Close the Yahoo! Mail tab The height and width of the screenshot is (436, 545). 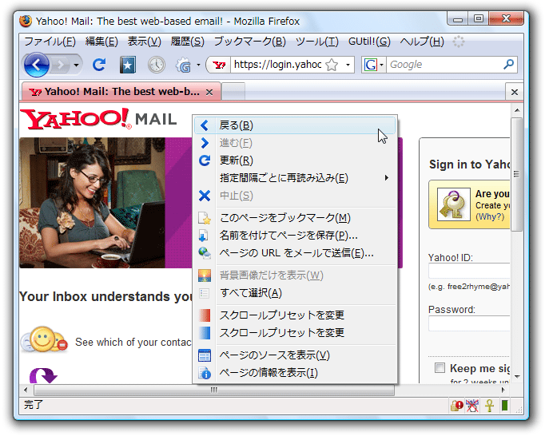pyautogui.click(x=209, y=93)
